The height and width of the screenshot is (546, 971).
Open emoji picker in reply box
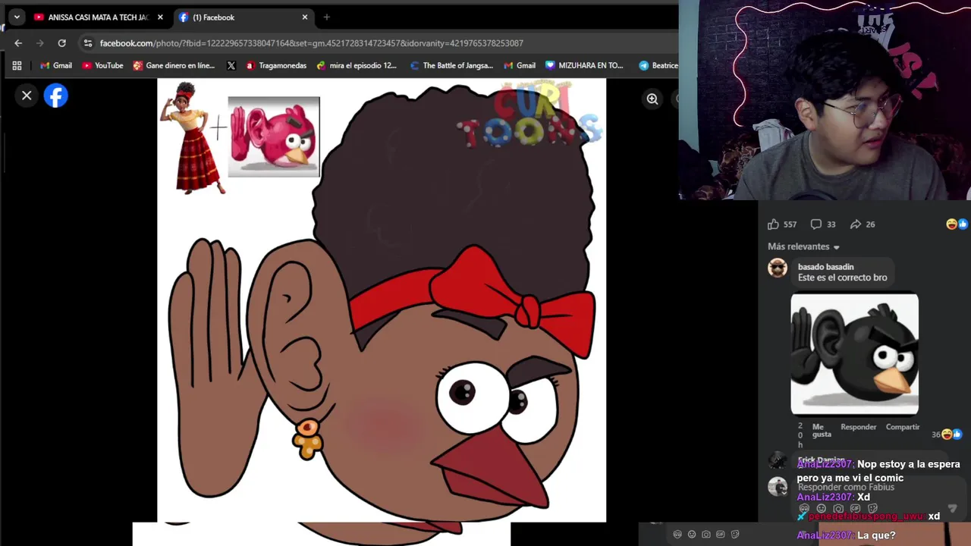(821, 508)
